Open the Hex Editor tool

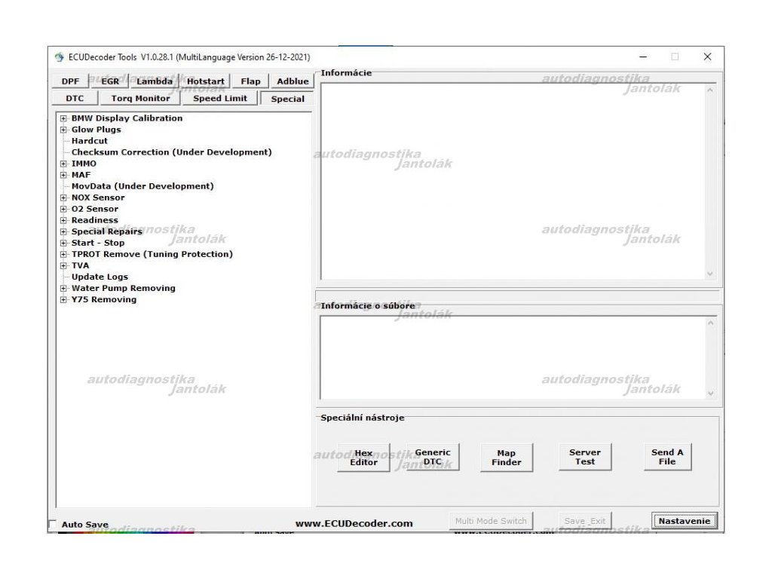click(363, 458)
